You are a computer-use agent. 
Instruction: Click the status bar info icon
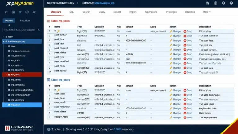click(x=49, y=129)
